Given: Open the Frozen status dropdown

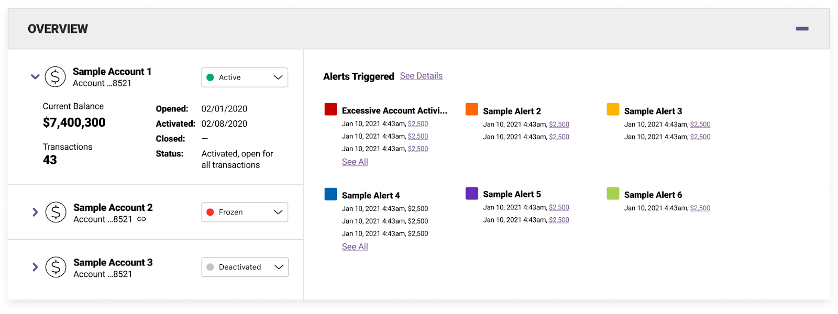Looking at the screenshot, I should point(245,212).
